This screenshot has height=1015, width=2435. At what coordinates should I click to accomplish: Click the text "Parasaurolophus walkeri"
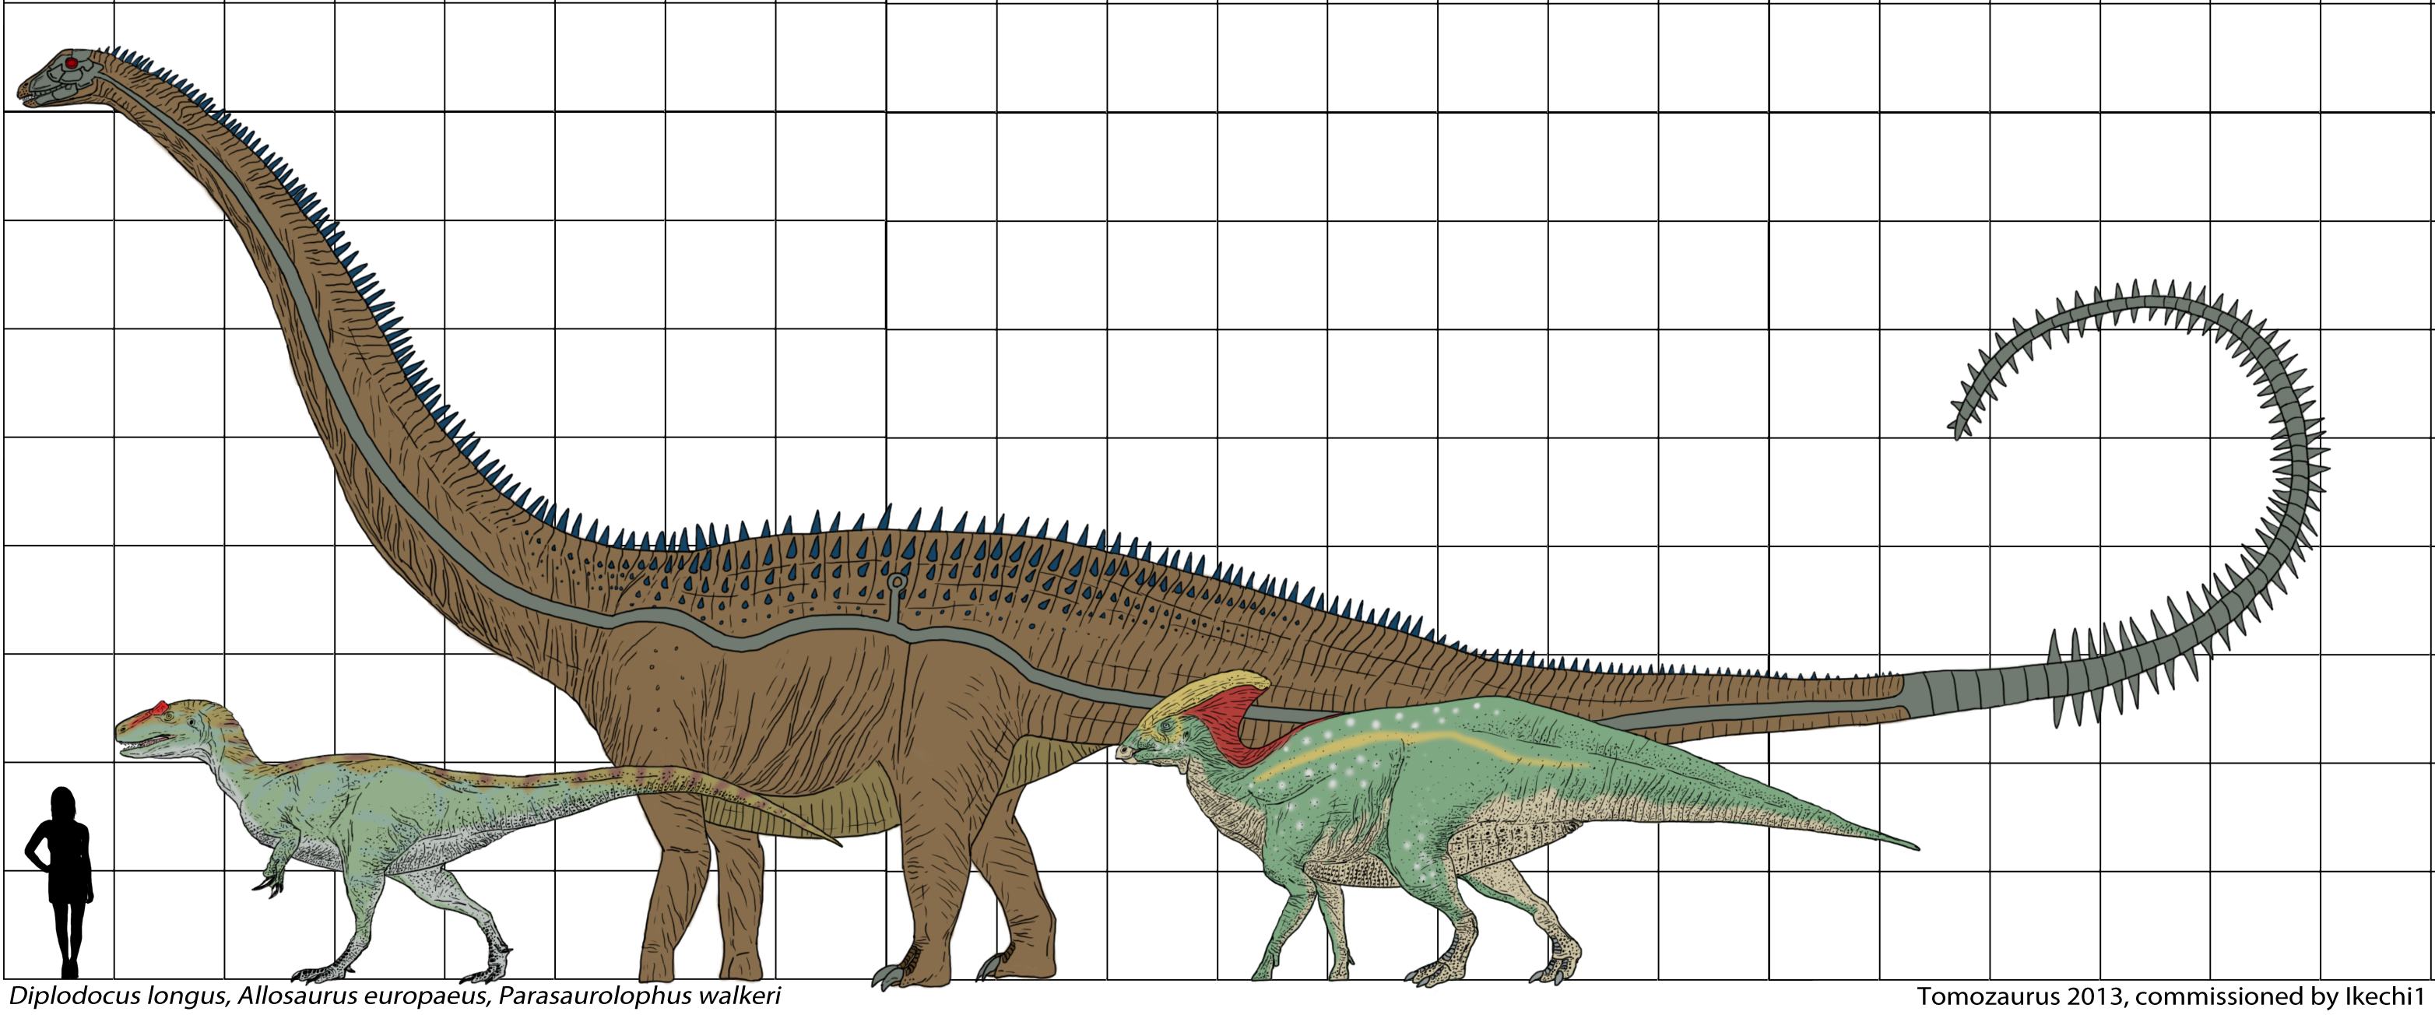[640, 998]
